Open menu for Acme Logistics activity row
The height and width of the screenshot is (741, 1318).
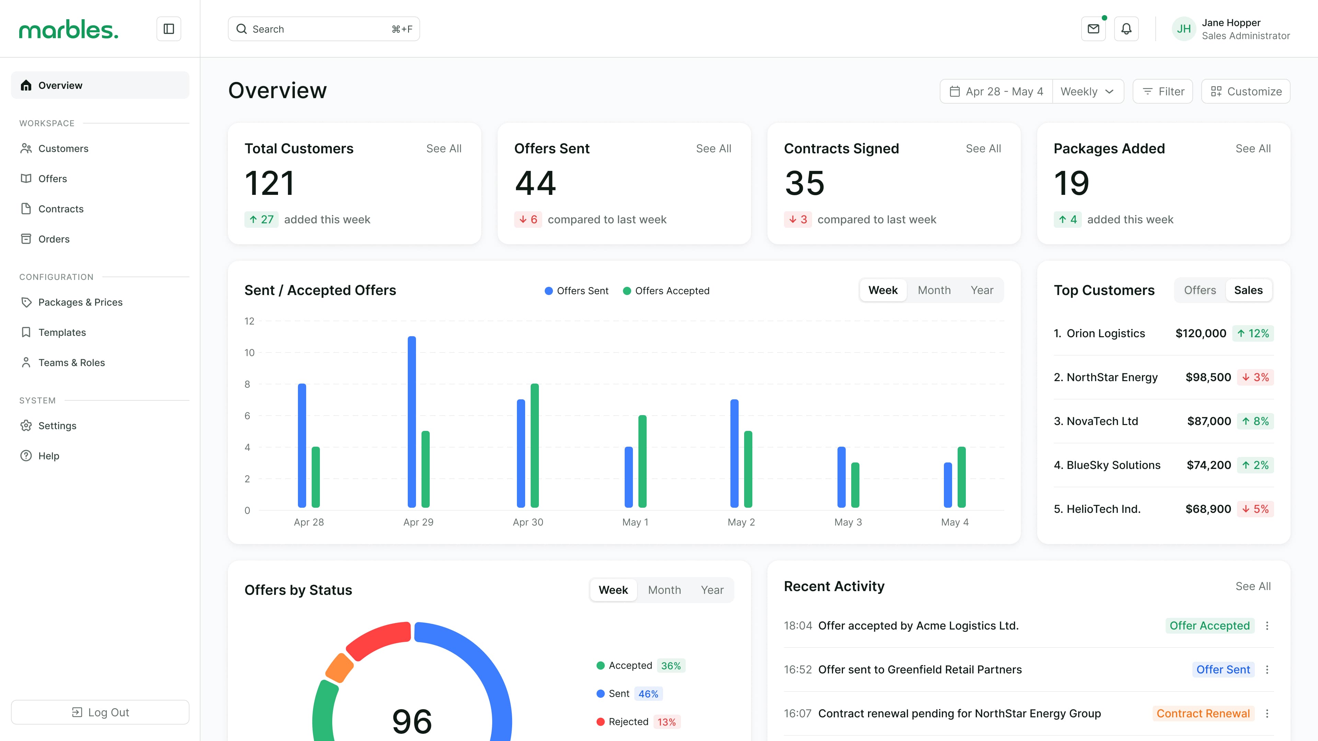pos(1267,625)
